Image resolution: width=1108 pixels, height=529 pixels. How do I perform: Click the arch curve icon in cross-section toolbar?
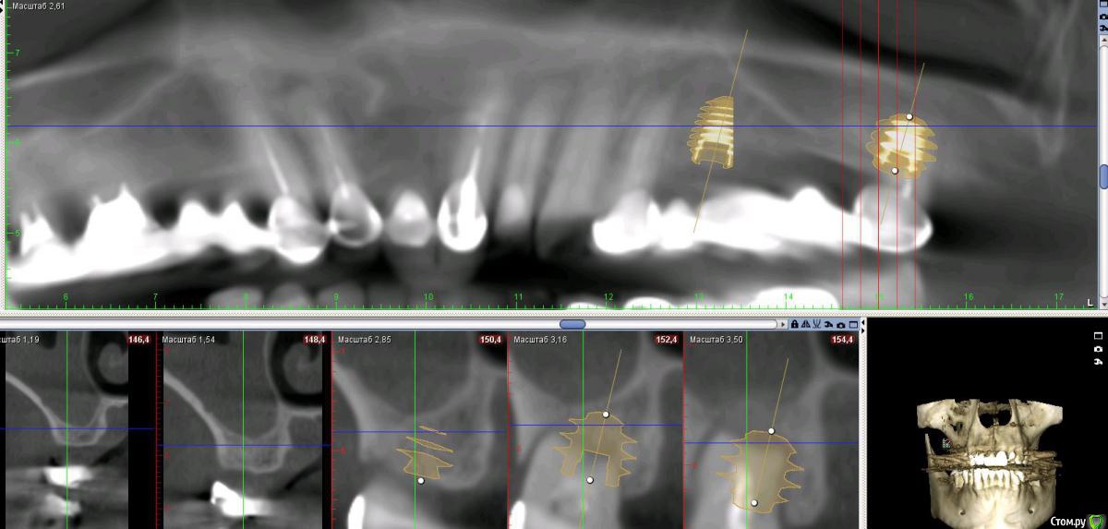click(x=817, y=325)
